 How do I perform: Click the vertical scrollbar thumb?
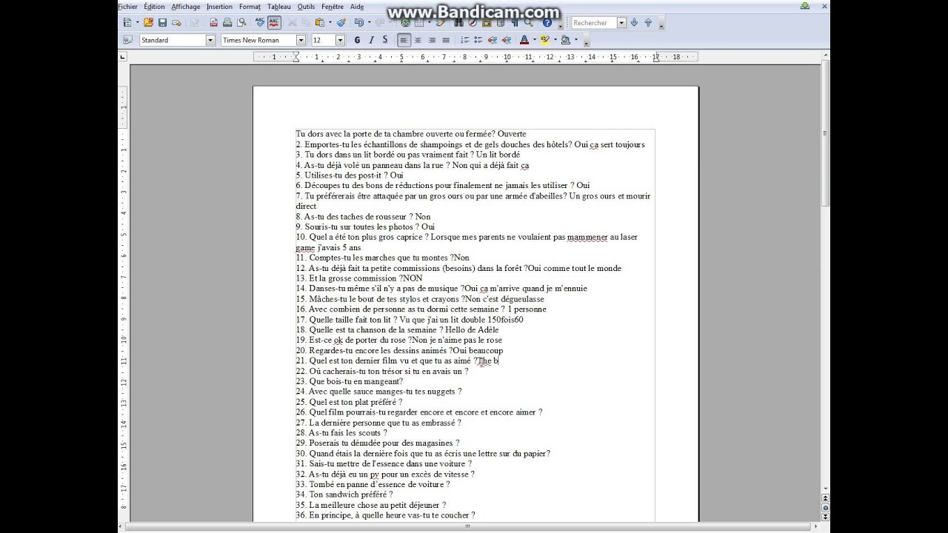point(826,135)
